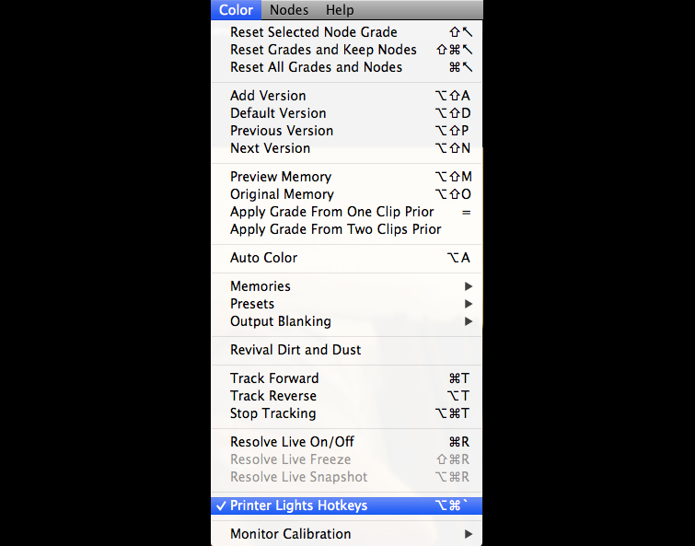Open the Monitor Calibration submenu
The height and width of the screenshot is (546, 695).
[x=291, y=534]
